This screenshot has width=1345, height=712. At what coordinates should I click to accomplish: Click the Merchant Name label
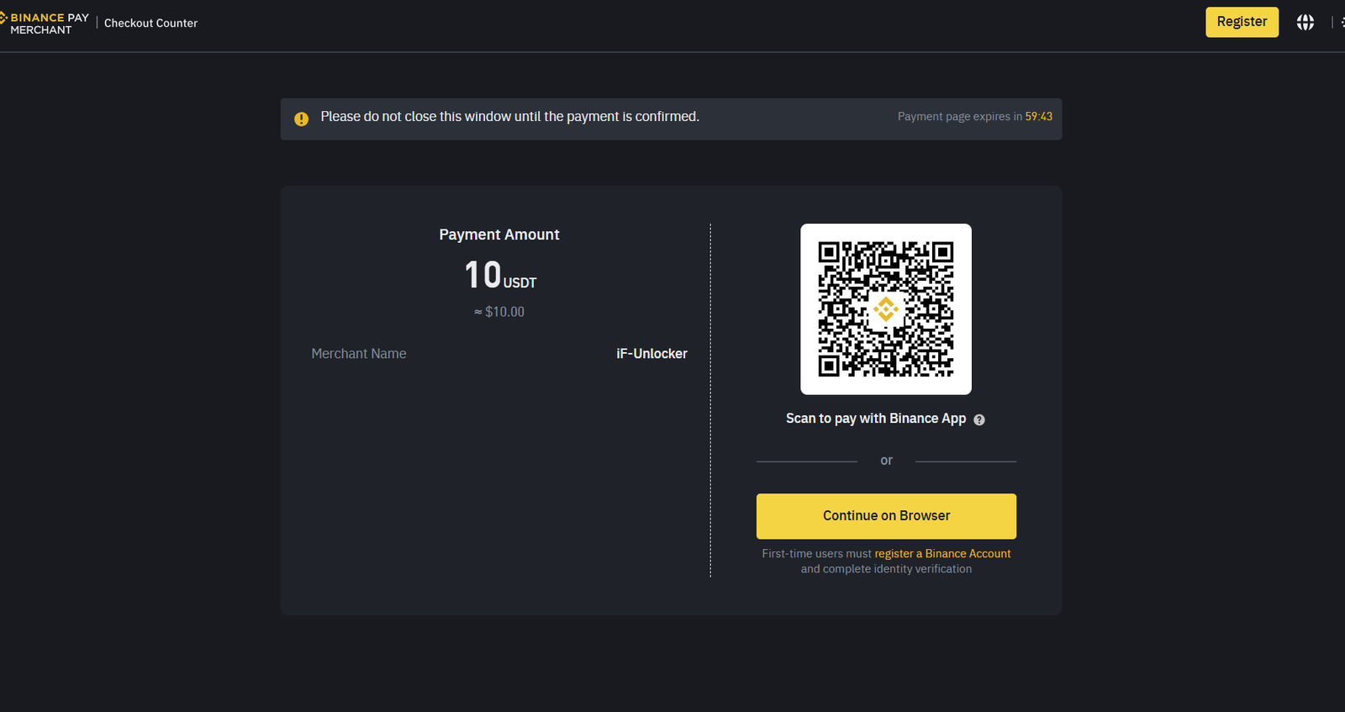coord(359,354)
